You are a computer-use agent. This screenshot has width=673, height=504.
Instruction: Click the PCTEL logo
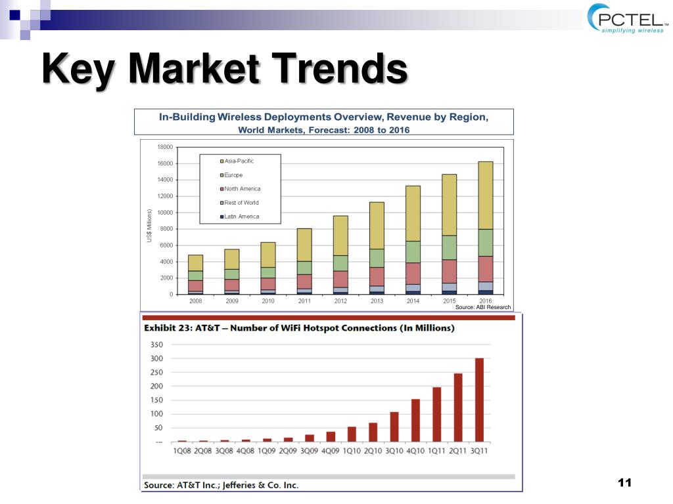pyautogui.click(x=627, y=19)
